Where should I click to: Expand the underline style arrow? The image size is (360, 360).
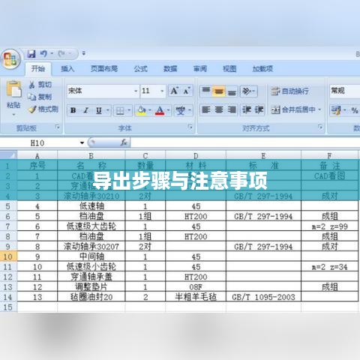click(x=108, y=110)
